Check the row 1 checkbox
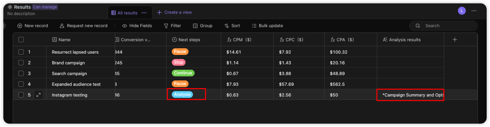 (21, 52)
